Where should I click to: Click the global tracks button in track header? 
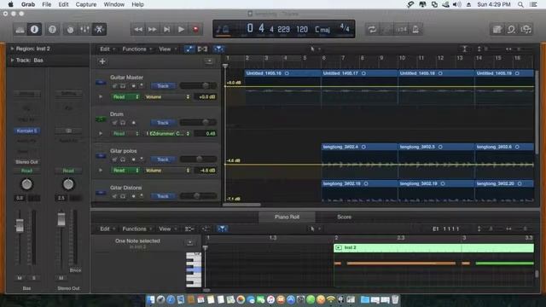[209, 61]
